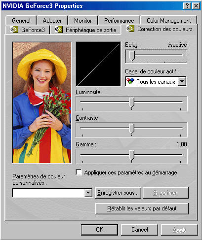Enable Appliquer ces paramètres au démarrage checkbox

(x=79, y=172)
